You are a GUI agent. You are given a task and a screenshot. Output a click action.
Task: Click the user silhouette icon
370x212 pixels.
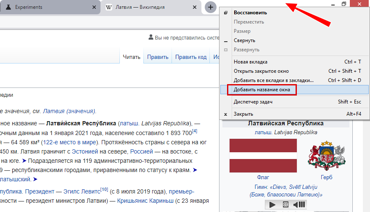[x=151, y=37]
